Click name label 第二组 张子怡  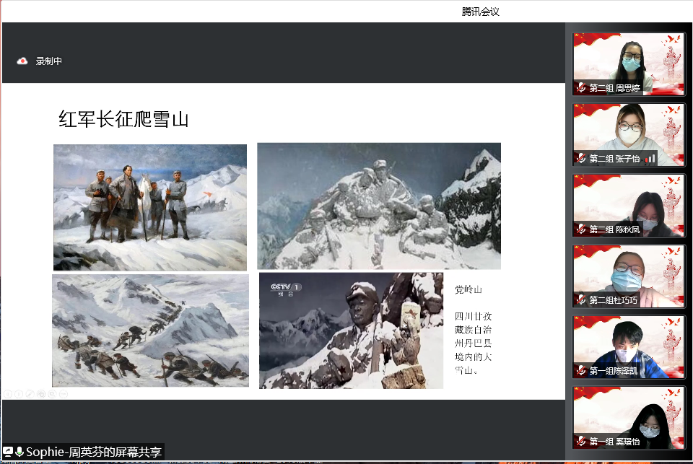click(x=615, y=159)
